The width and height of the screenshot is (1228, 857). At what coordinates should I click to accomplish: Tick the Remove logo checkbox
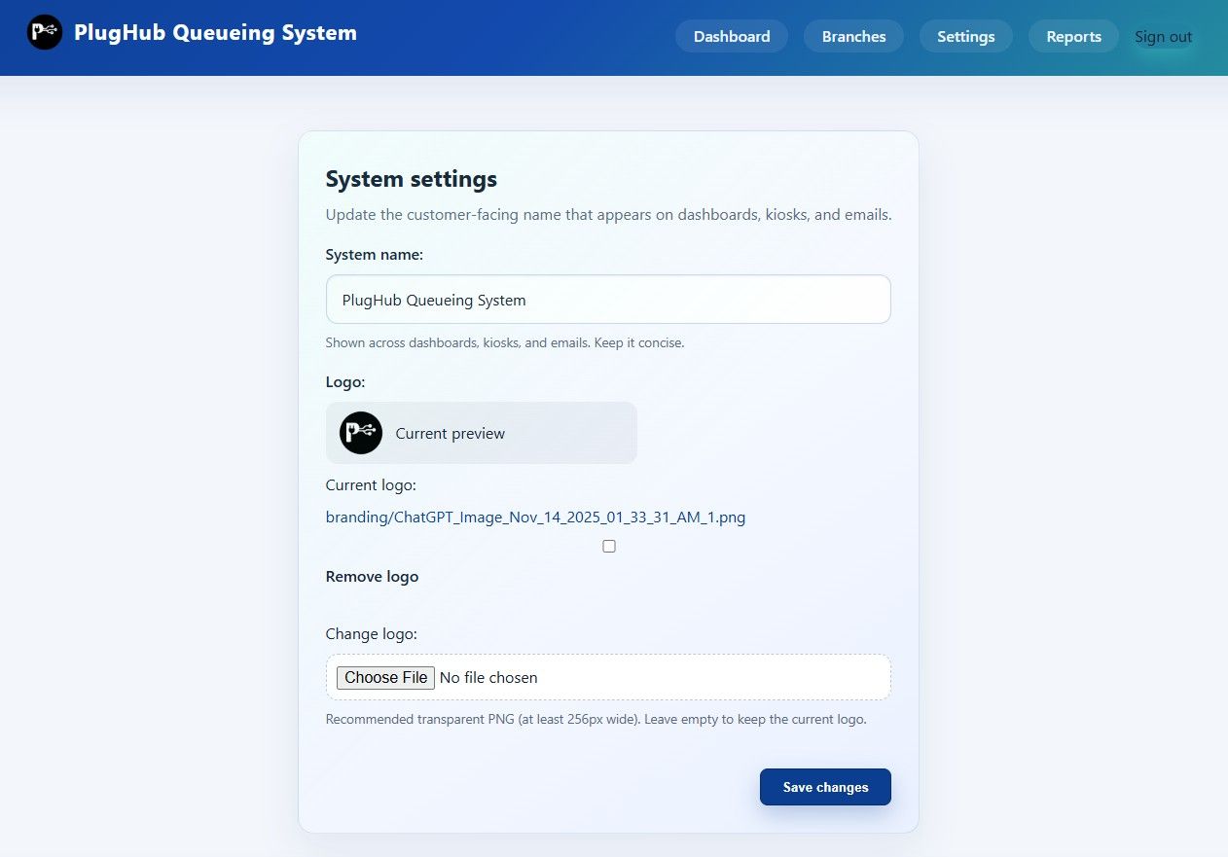click(609, 547)
